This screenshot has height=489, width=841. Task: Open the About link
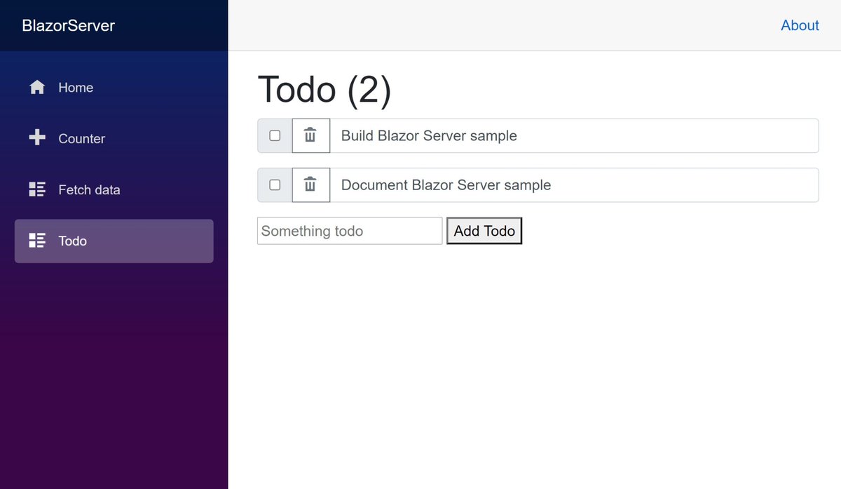[800, 25]
